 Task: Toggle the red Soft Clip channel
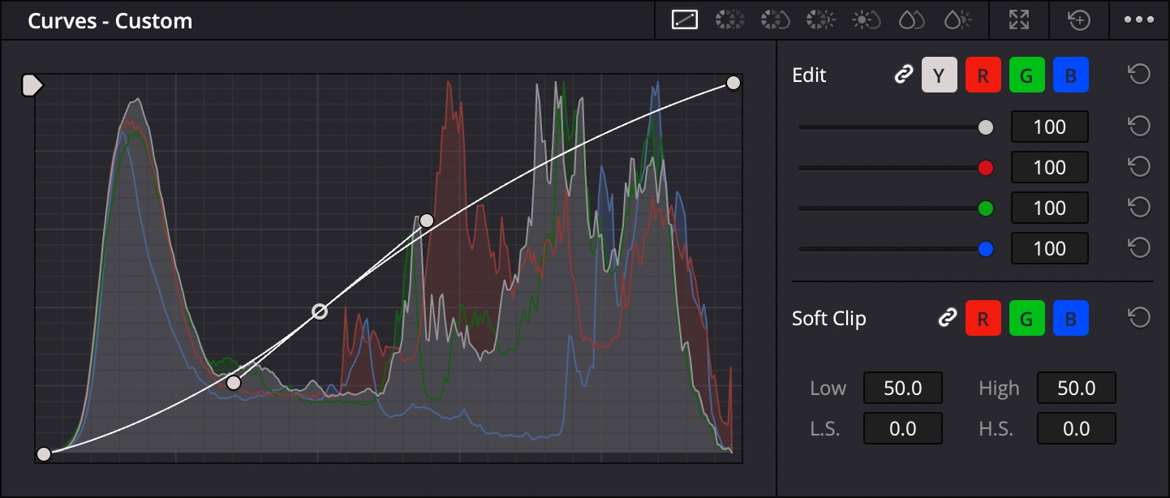click(x=983, y=318)
